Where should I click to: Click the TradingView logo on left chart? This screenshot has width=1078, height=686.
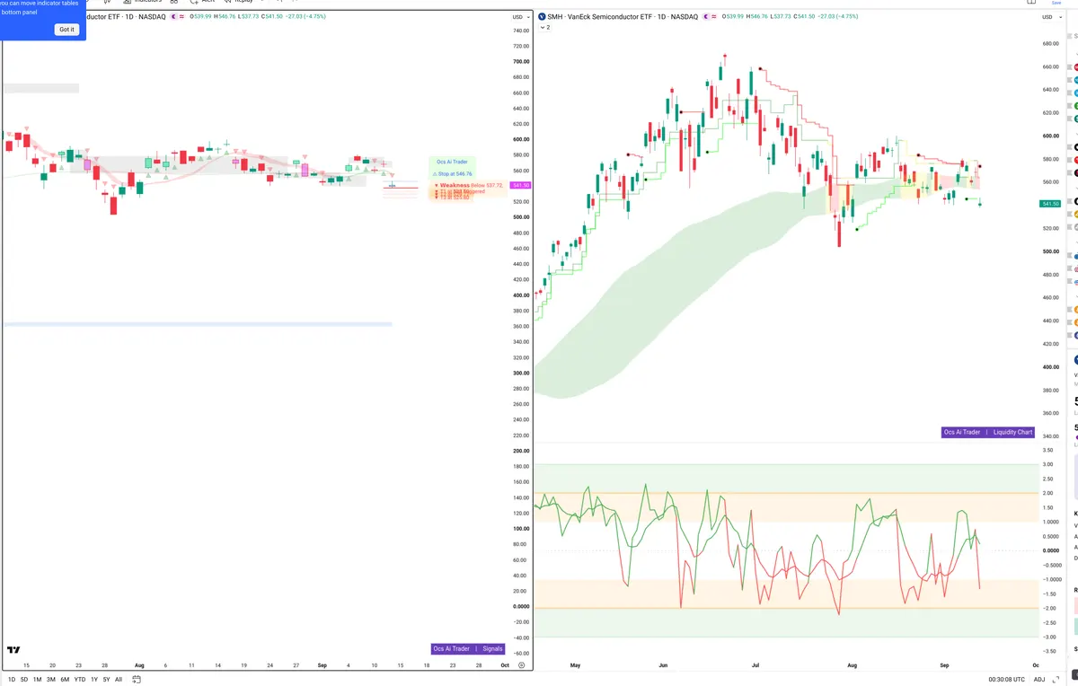[13, 650]
